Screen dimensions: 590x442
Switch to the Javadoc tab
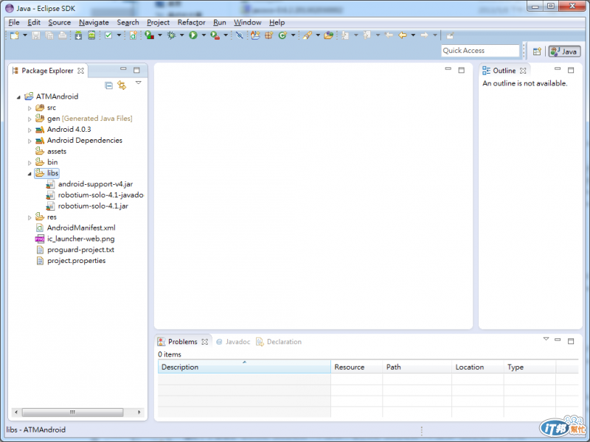point(233,342)
